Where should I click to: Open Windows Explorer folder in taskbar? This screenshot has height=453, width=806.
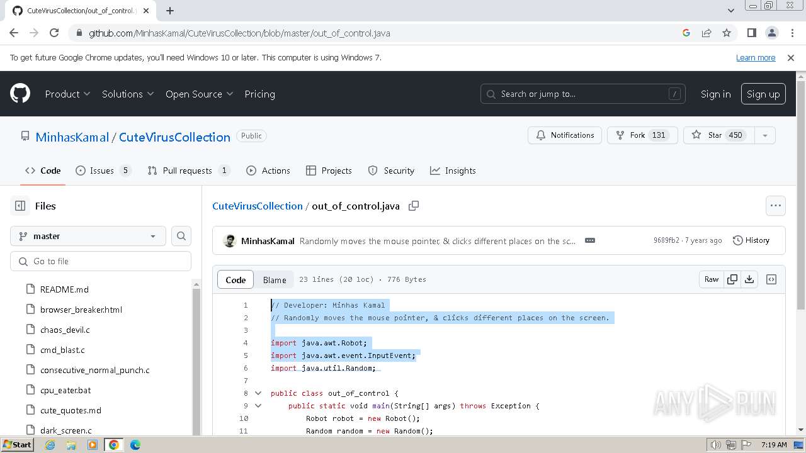coord(71,445)
